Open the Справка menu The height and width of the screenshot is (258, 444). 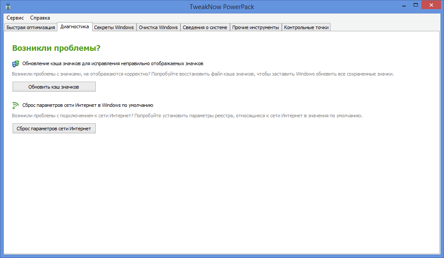pyautogui.click(x=40, y=18)
